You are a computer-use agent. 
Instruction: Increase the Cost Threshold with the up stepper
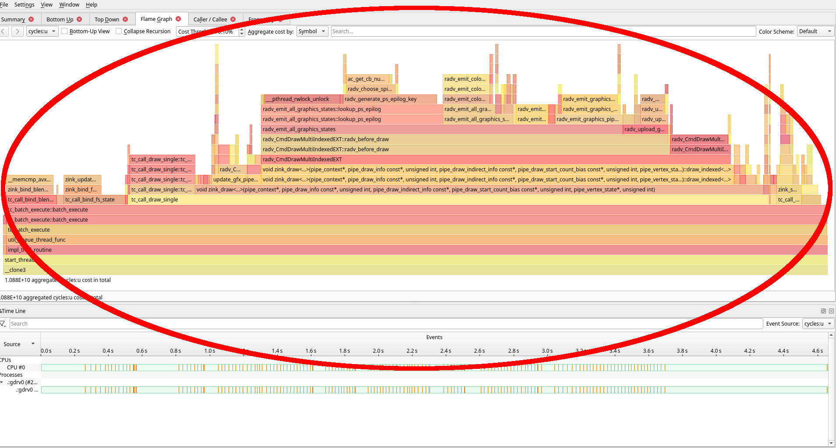coord(242,29)
